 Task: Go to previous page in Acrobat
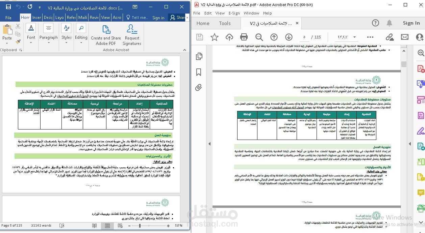click(x=274, y=37)
